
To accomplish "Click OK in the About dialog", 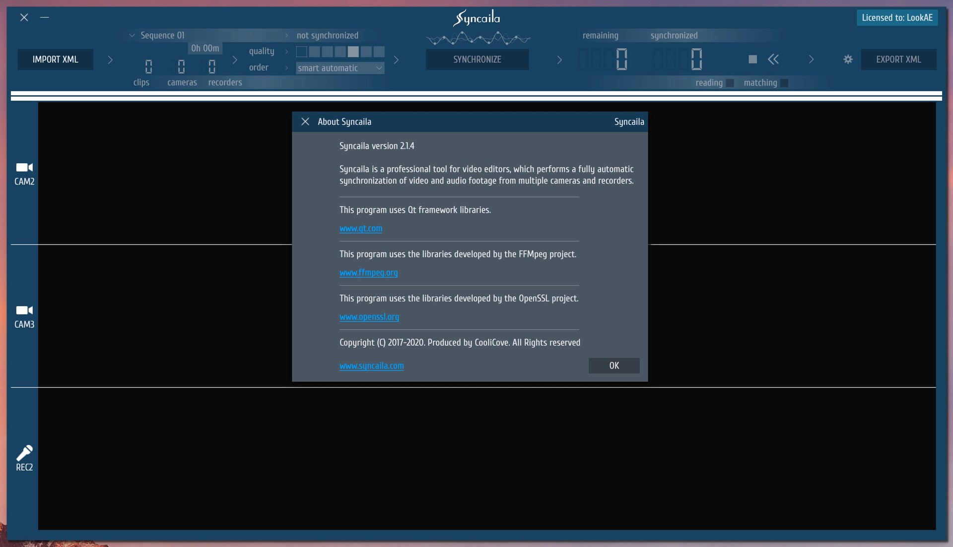I will coord(614,365).
